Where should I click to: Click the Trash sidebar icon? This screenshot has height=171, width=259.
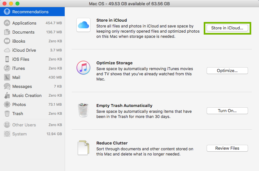(x=7, y=113)
